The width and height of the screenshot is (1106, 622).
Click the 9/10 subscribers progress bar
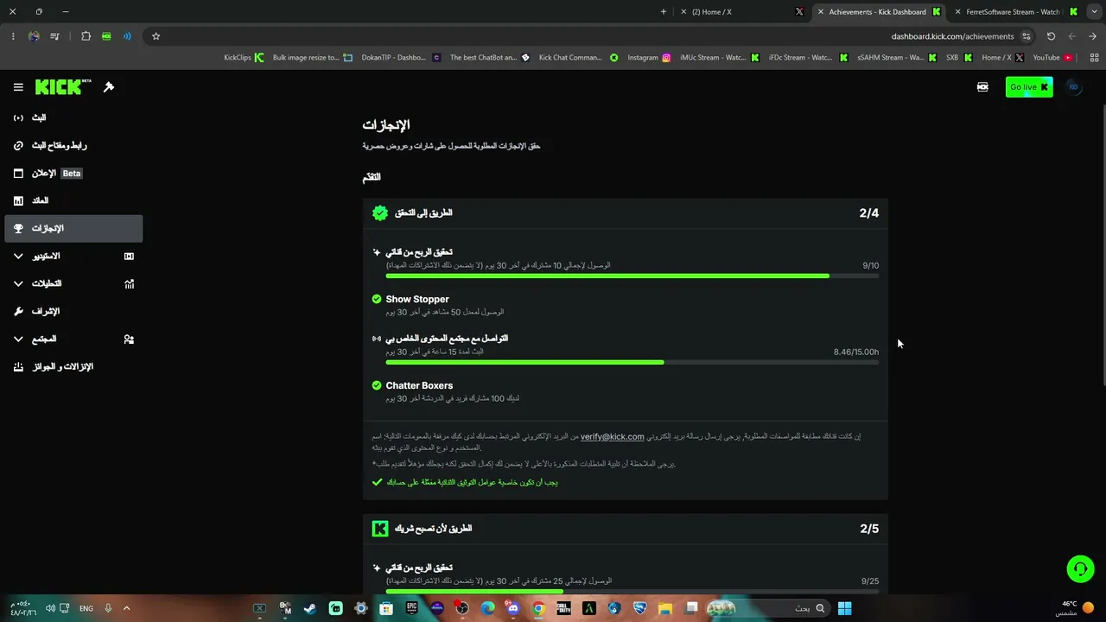(632, 276)
